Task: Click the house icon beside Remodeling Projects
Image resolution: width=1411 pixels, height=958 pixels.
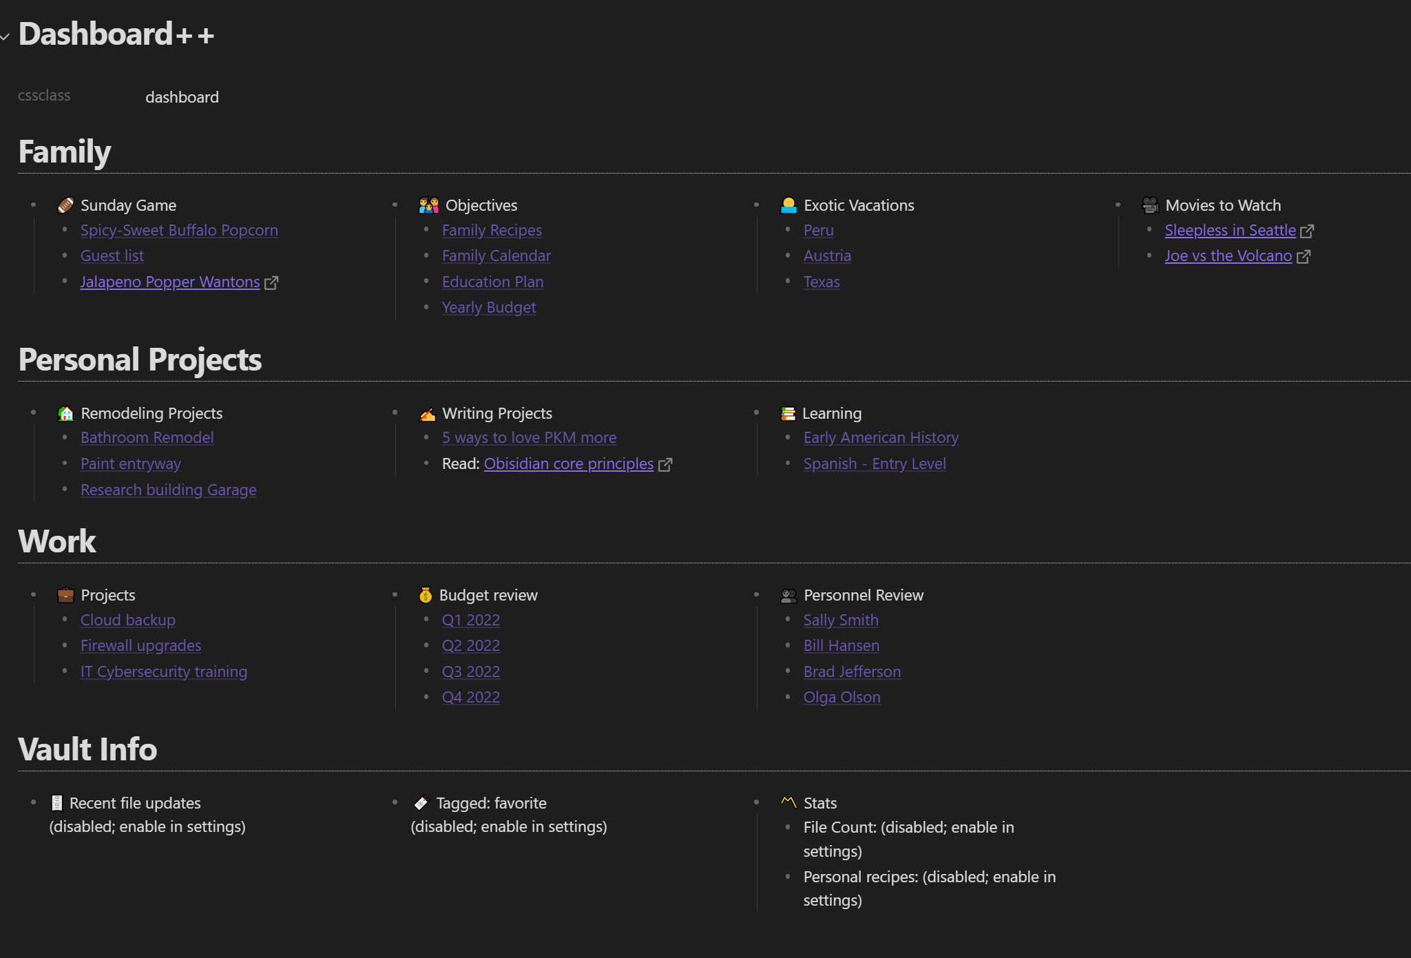Action: [65, 413]
